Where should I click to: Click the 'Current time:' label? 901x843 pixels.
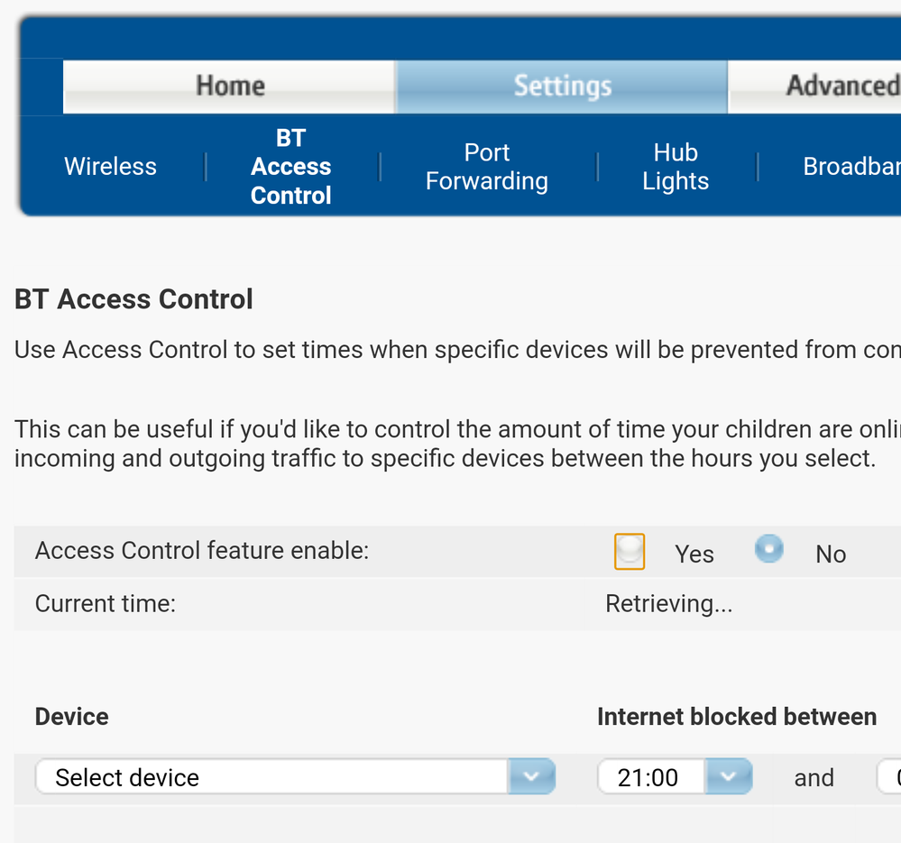click(106, 604)
